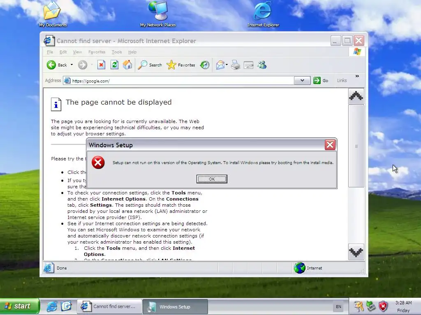Screen dimensions: 421x315
Task: Click OK in the Windows Setup dialog
Action: click(x=212, y=179)
